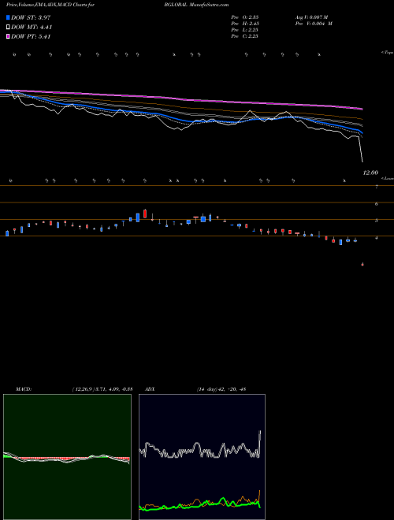Click the 'Pre L: 2.23' value
394x520 pixels.
coord(245,30)
